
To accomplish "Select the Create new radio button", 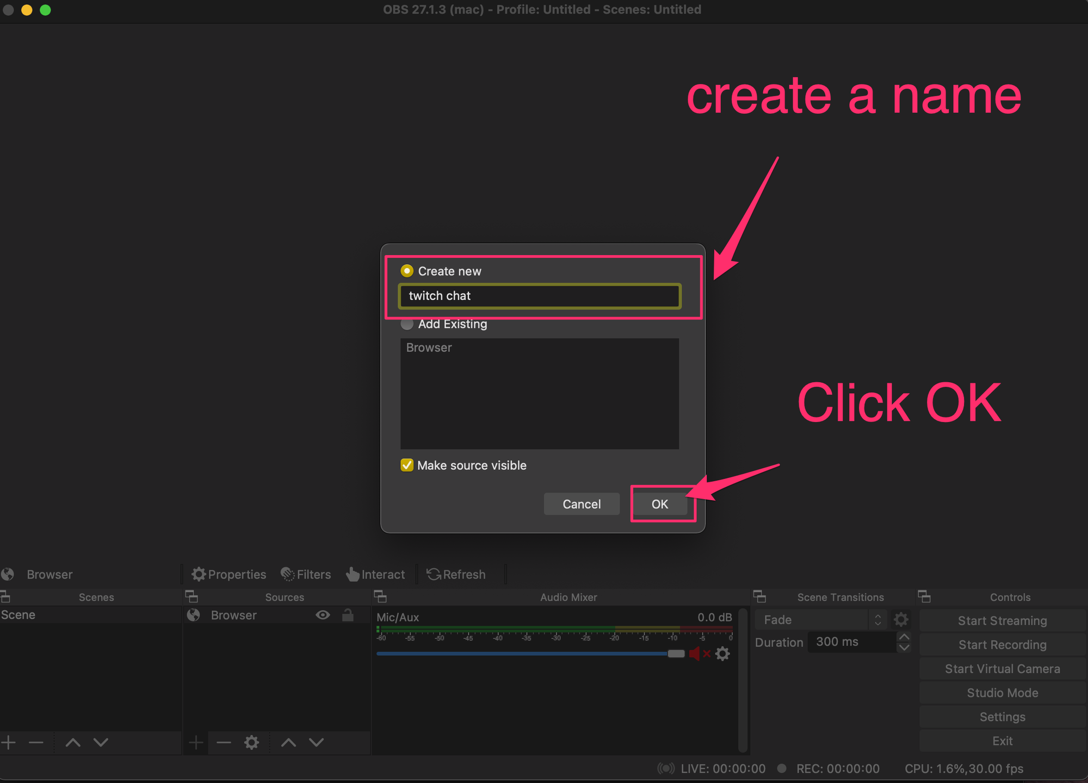I will pos(406,270).
